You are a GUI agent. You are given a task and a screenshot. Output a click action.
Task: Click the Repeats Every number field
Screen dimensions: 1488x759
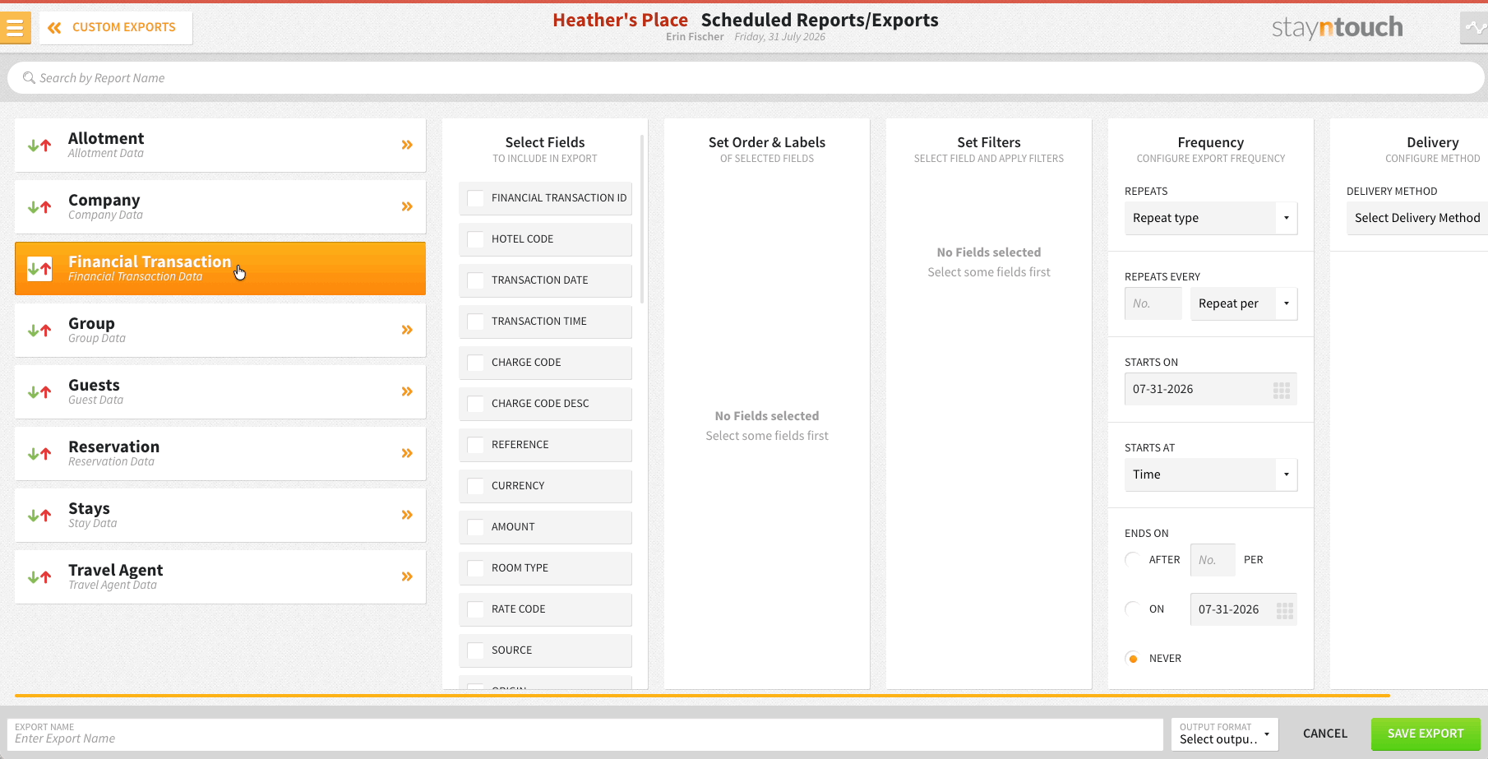1153,303
